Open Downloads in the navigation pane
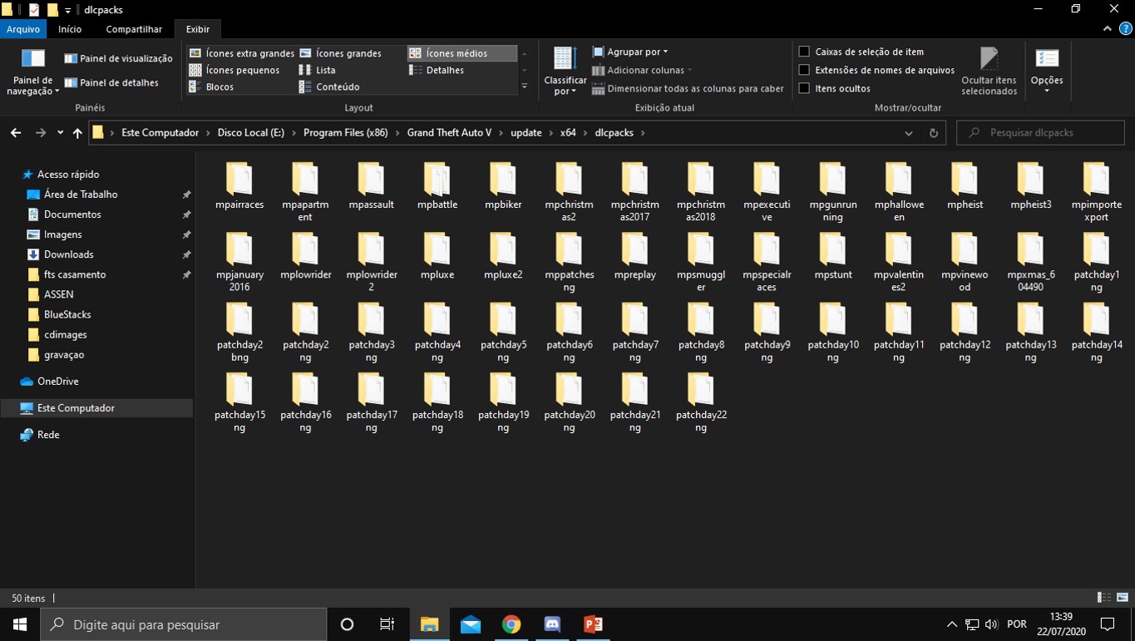This screenshot has width=1135, height=641. pyautogui.click(x=68, y=254)
